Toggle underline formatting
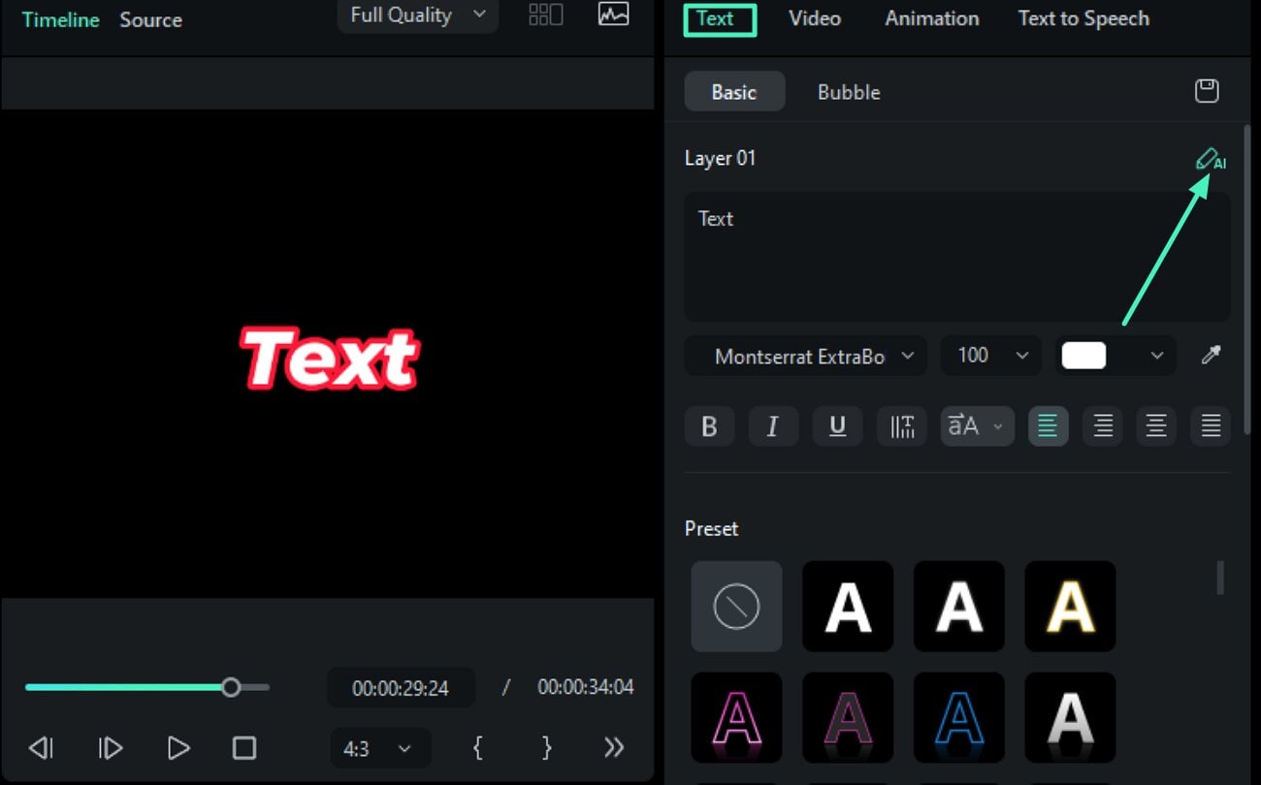1261x785 pixels. pos(838,426)
